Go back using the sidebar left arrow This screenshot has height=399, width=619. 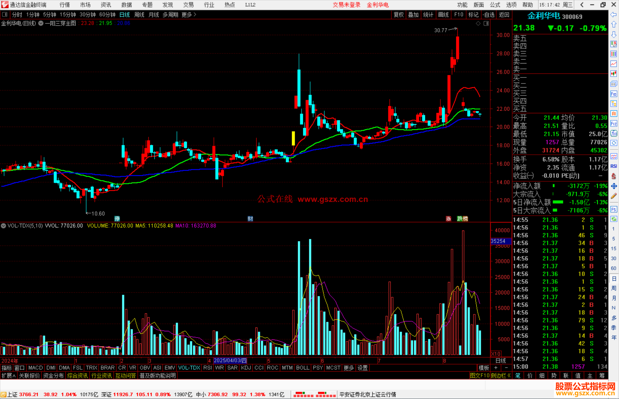click(x=614, y=15)
